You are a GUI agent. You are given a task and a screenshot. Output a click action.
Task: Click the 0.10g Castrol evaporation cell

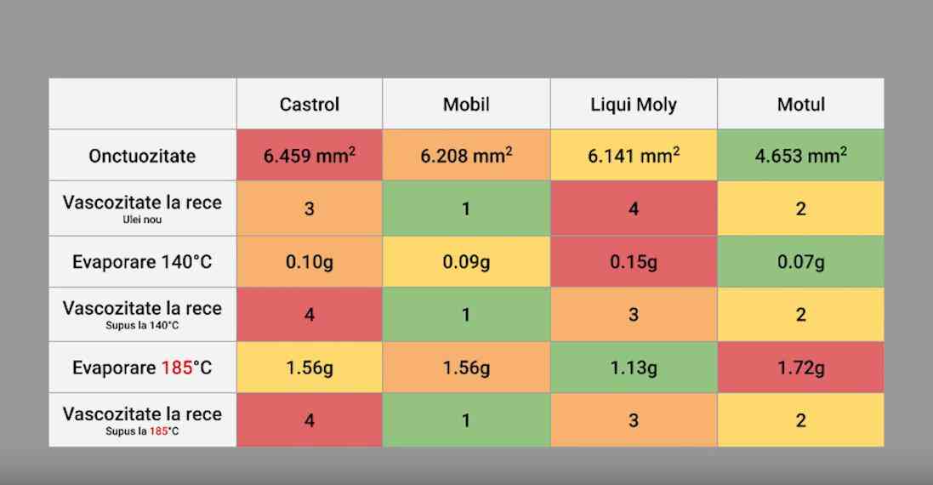pos(310,262)
